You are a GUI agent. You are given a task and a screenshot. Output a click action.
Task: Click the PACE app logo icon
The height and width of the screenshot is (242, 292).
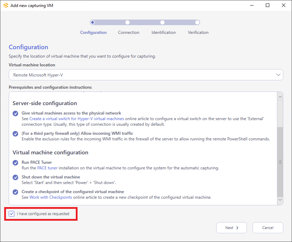[x=6, y=5]
